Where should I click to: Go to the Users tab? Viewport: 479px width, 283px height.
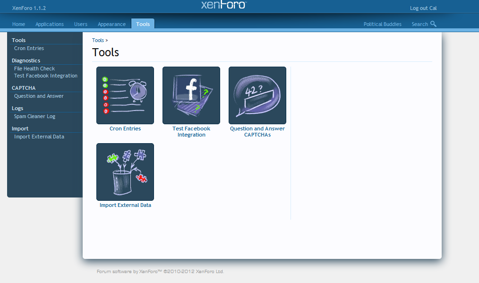81,24
